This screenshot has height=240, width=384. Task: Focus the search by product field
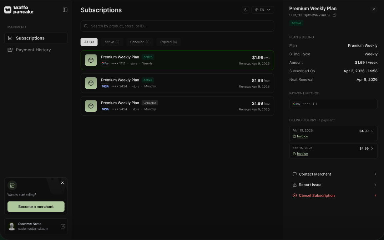tap(177, 26)
